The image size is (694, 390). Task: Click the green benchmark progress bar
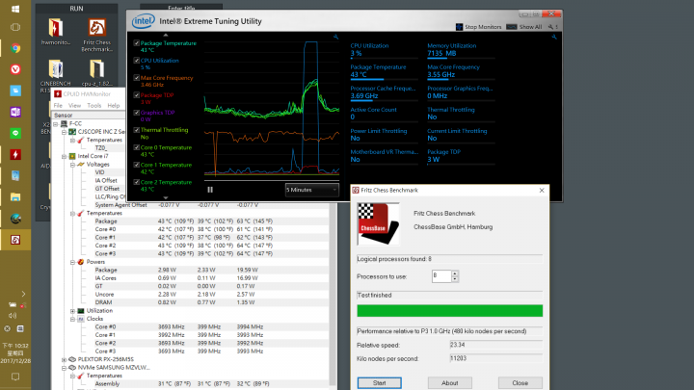point(450,311)
